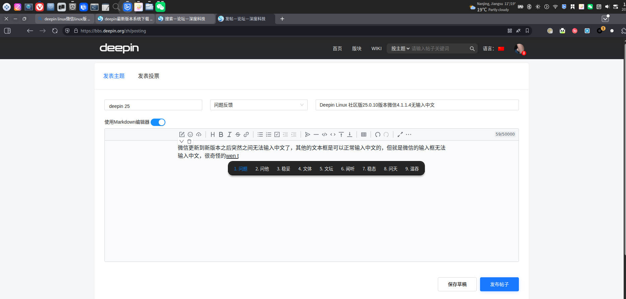
Task: Insert inline code with the <> icon
Action: click(333, 134)
